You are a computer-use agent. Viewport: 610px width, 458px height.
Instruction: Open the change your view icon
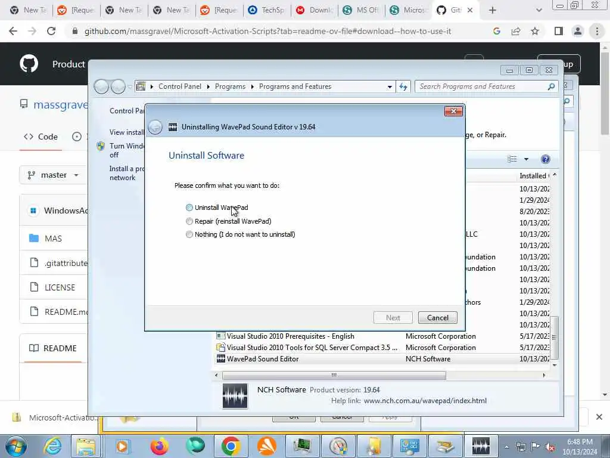coord(512,159)
